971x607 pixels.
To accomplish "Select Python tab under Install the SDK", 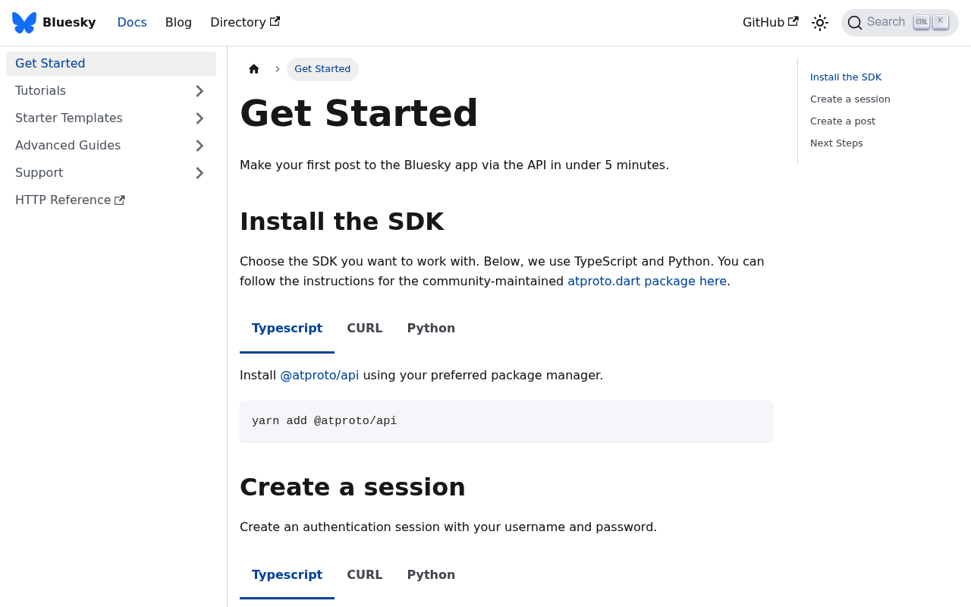I will click(x=431, y=329).
